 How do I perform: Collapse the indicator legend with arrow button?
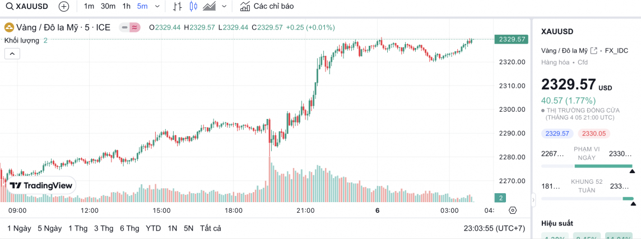pos(12,54)
